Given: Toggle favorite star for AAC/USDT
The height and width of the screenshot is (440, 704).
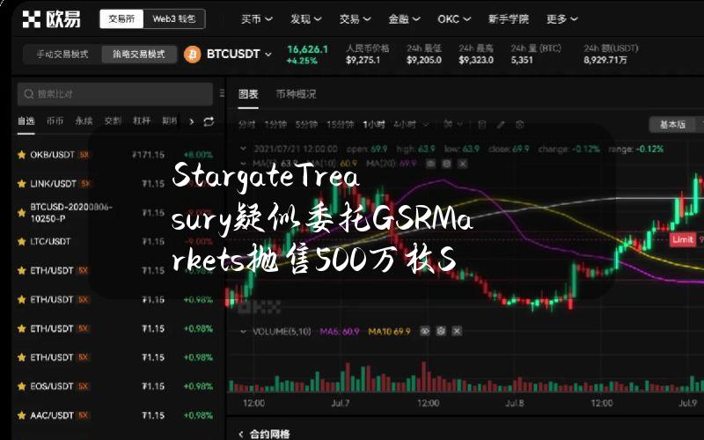Looking at the screenshot, I should (21, 415).
